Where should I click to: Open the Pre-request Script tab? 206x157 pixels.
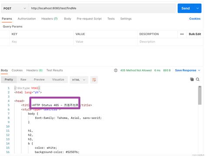coord(89,19)
